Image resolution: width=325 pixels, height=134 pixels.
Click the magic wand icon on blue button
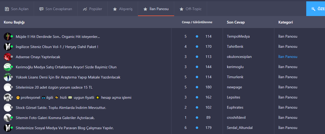(x=313, y=9)
